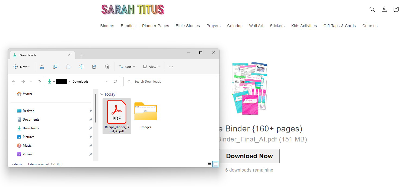
Task: Click the Rename icon in toolbar
Action: click(x=81, y=67)
